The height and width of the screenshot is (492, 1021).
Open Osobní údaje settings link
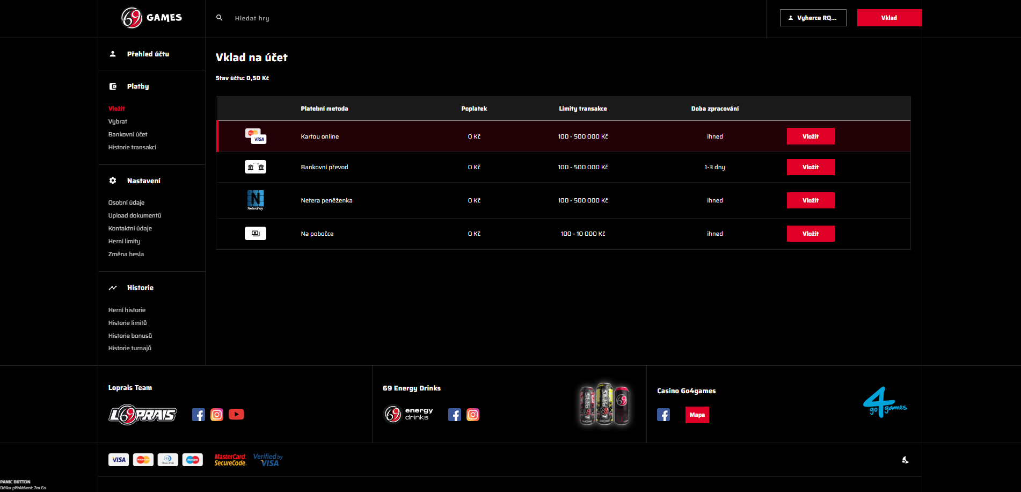(x=126, y=202)
